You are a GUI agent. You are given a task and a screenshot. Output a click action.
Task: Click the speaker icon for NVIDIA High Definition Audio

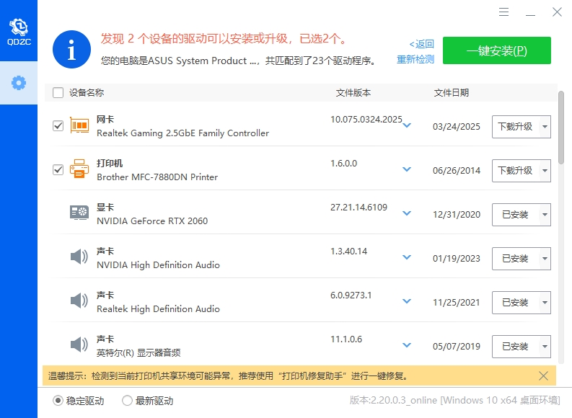(79, 257)
